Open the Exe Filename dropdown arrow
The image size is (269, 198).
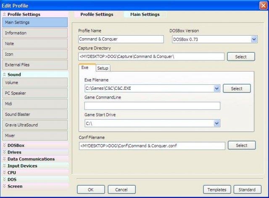pos(217,89)
